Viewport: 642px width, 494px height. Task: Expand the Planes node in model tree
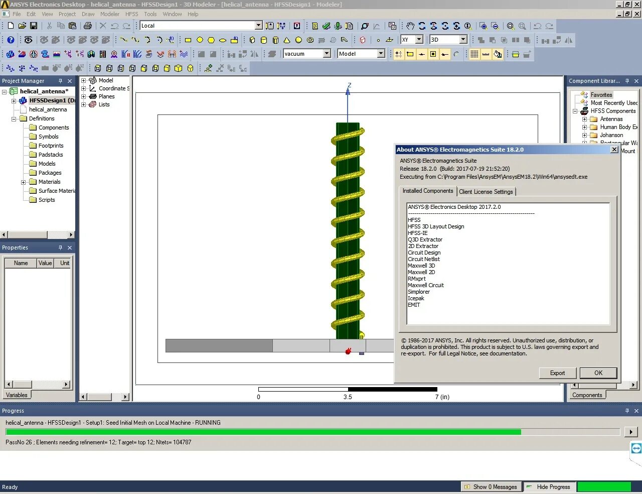pyautogui.click(x=84, y=96)
